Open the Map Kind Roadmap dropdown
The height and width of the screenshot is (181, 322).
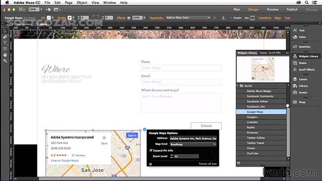193,144
